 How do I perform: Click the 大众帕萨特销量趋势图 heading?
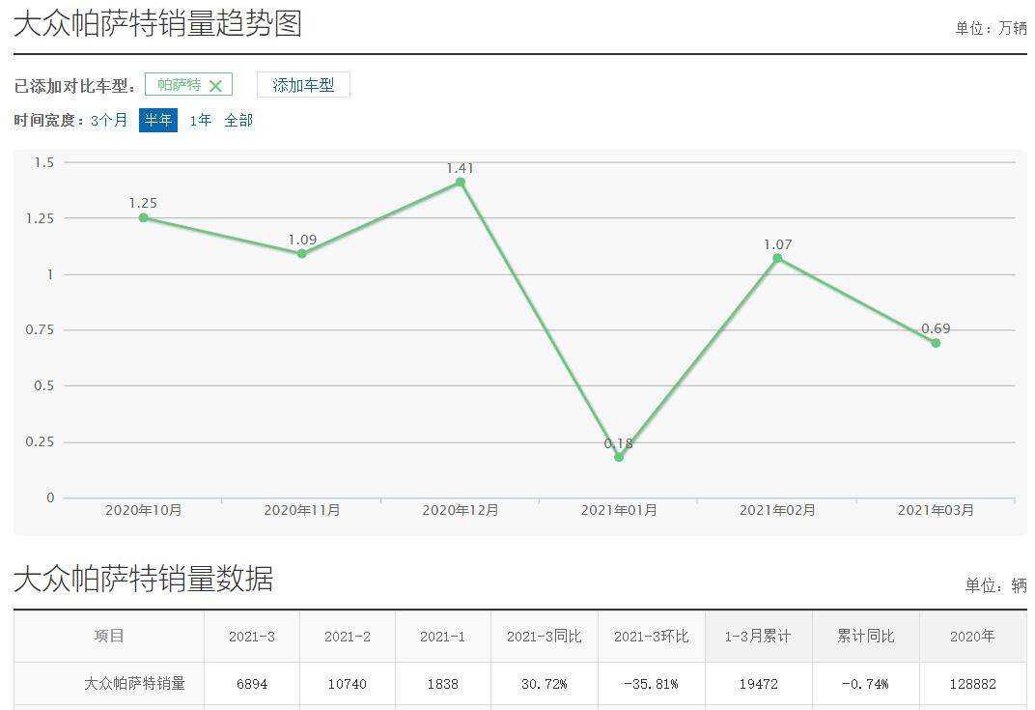157,24
